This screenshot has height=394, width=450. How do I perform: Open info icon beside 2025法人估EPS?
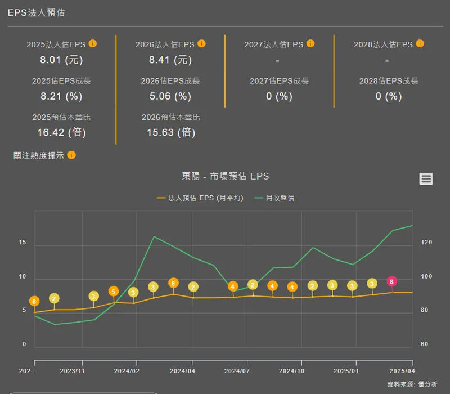(92, 44)
